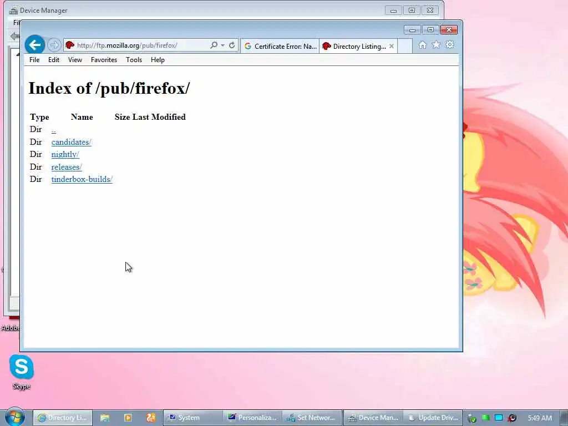Switch to Personalization taskbar button

[252, 418]
